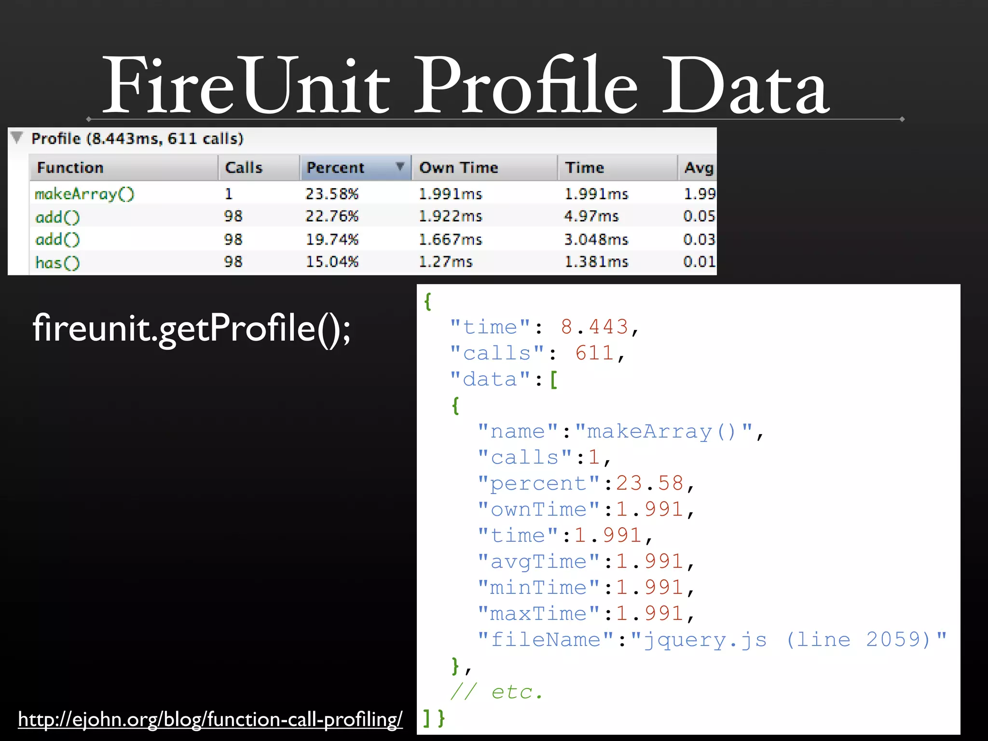Click the Percent column header
This screenshot has width=988, height=741.
[336, 168]
